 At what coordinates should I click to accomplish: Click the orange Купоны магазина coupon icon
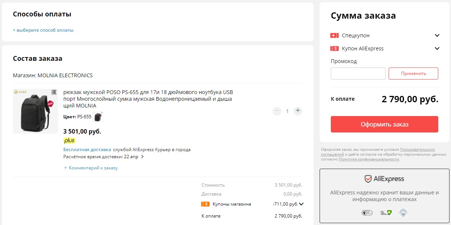click(x=205, y=204)
